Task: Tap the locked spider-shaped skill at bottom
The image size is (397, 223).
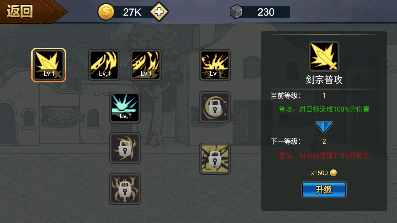Action: pyautogui.click(x=125, y=189)
